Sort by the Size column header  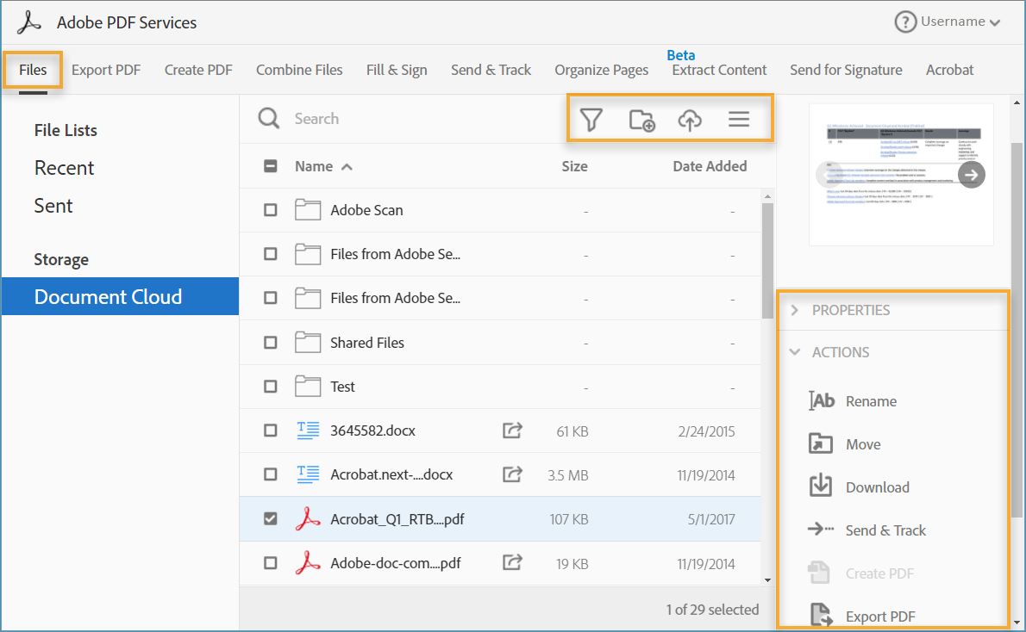click(574, 167)
